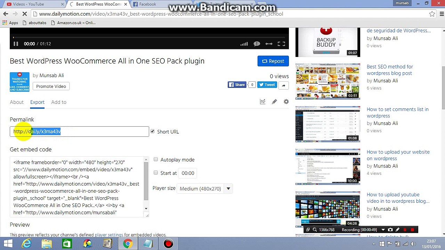The width and height of the screenshot is (445, 250).
Task: Click the Promote Video button
Action: tap(51, 86)
